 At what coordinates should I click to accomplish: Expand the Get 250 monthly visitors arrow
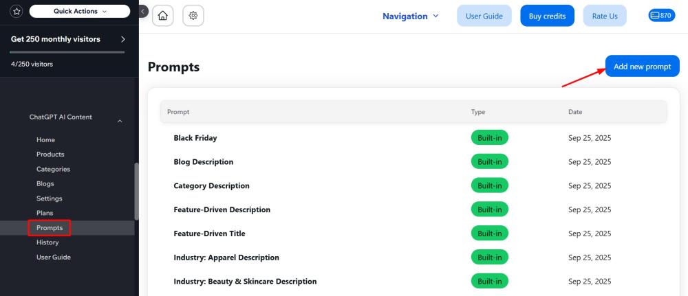pos(122,39)
